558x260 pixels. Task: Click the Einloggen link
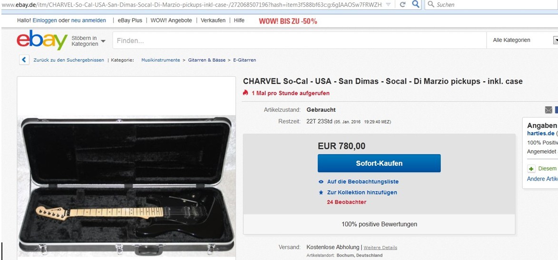click(47, 20)
